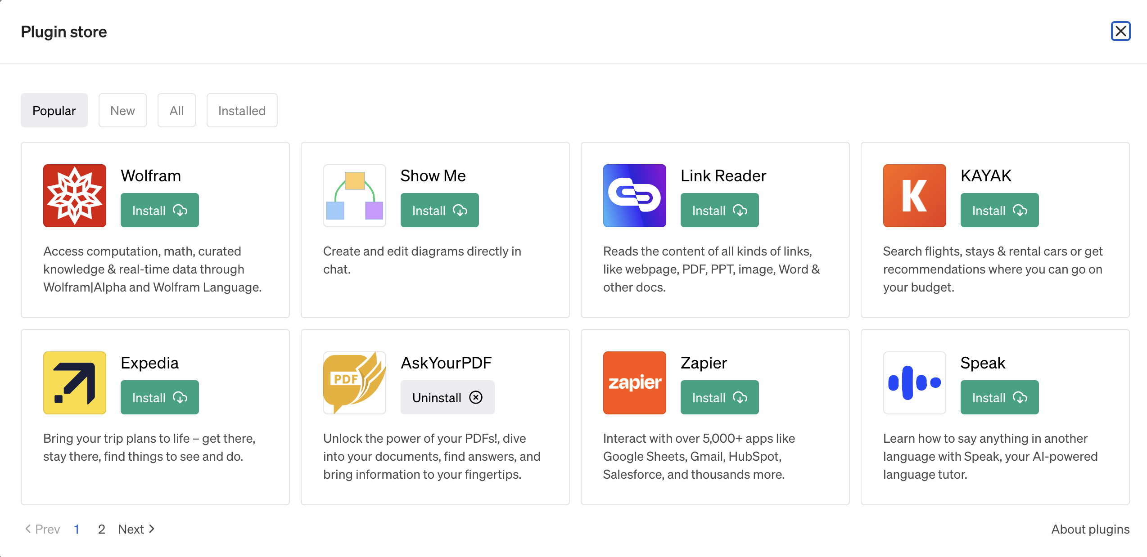The height and width of the screenshot is (557, 1147).
Task: Jump to page 2 of plugins
Action: click(102, 529)
